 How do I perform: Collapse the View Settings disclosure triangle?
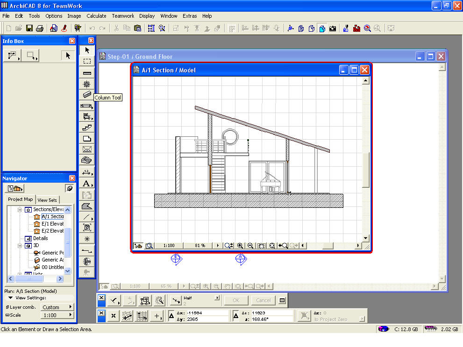coord(11,298)
